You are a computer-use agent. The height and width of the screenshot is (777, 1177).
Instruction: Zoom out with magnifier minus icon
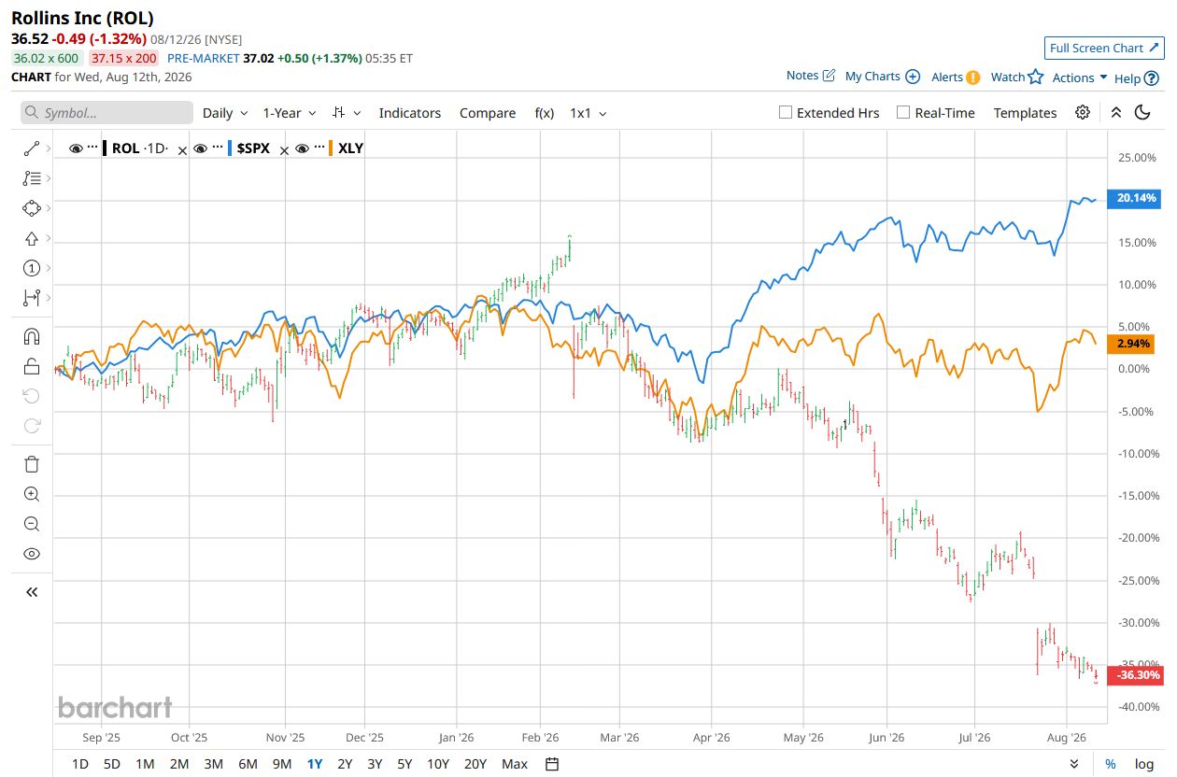click(31, 524)
